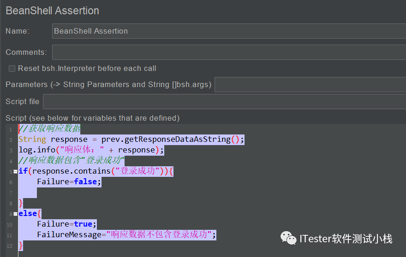
Task: Click the FailureMessage assignment line
Action: [126, 235]
